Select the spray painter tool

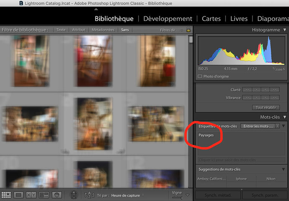[74, 195]
